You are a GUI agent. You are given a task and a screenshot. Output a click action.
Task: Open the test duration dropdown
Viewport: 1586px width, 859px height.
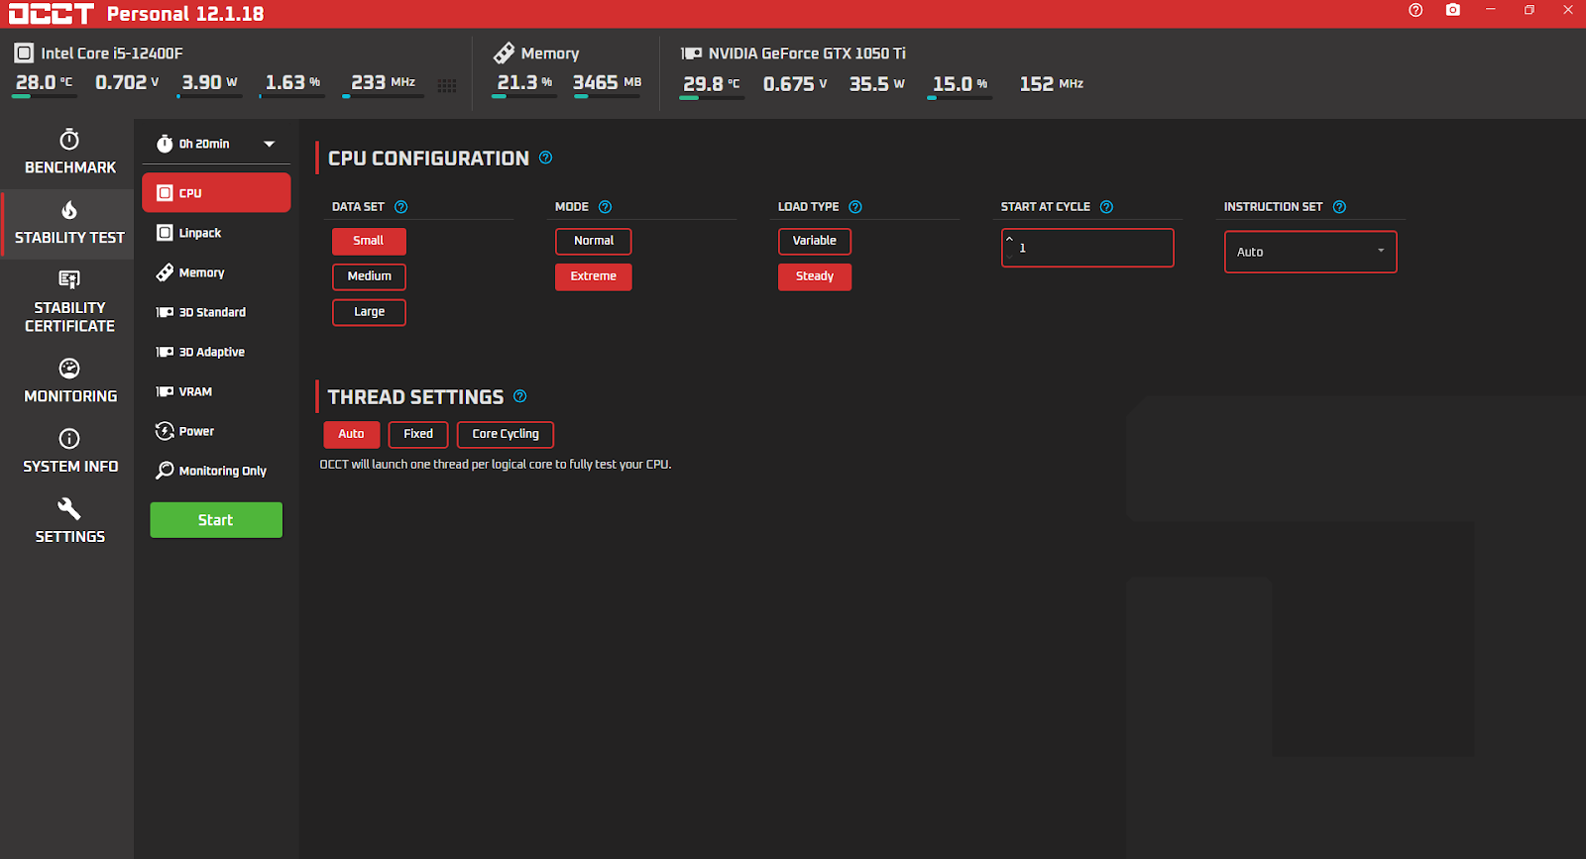[x=269, y=144]
